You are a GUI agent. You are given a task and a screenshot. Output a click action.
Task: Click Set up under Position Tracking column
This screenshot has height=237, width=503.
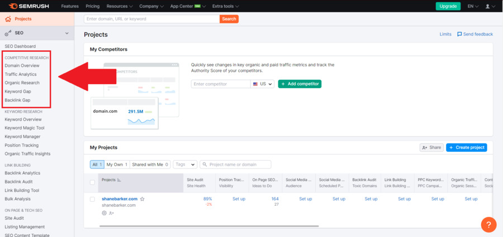[x=239, y=199]
